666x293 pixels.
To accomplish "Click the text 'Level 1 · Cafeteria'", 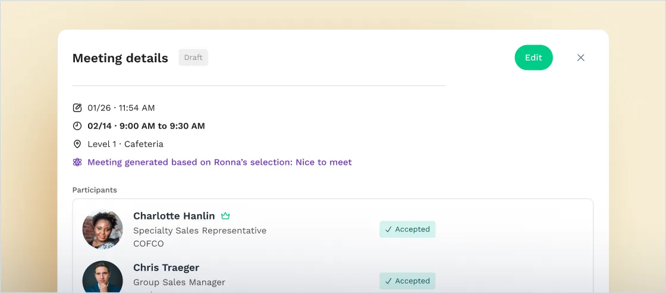I will pyautogui.click(x=125, y=144).
